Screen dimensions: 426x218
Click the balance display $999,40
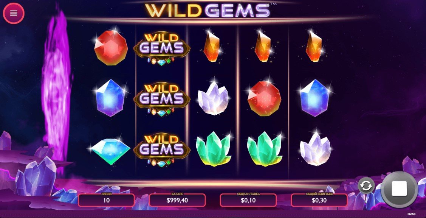[x=177, y=200]
